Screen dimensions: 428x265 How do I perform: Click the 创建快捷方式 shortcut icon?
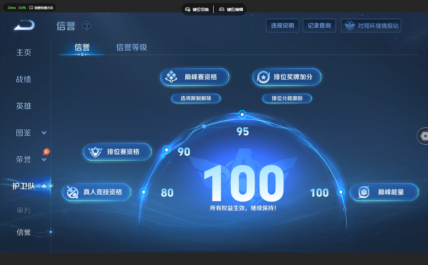pos(31,8)
